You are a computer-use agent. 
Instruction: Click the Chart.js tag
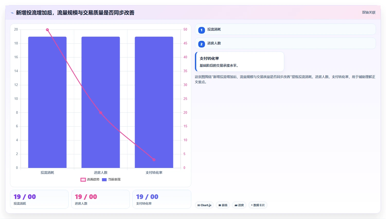tap(204, 205)
